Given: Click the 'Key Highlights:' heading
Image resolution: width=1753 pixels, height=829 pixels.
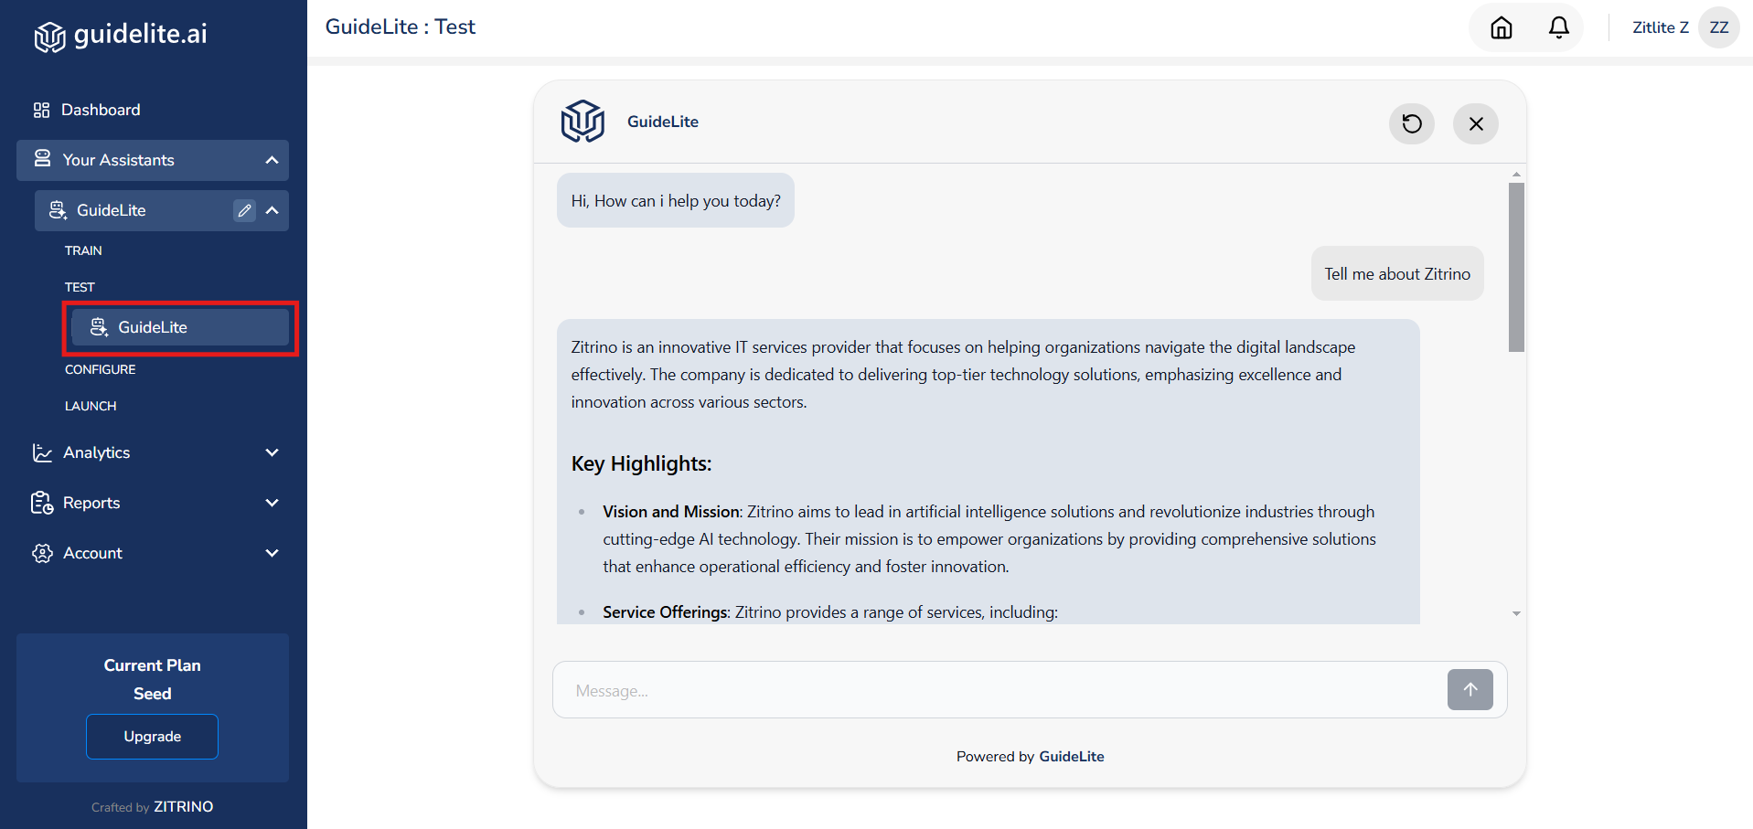Looking at the screenshot, I should (x=641, y=463).
